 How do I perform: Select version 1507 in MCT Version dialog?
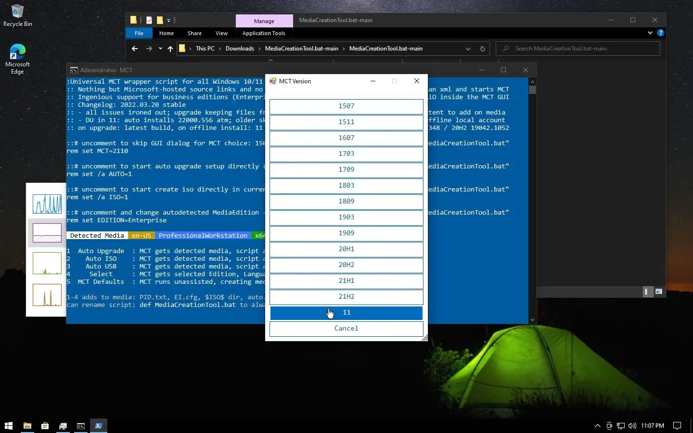pyautogui.click(x=346, y=106)
